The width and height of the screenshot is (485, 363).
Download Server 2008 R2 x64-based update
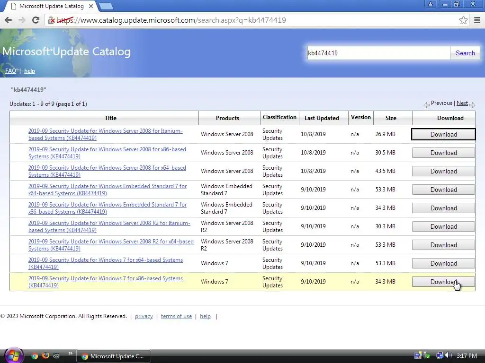(443, 245)
